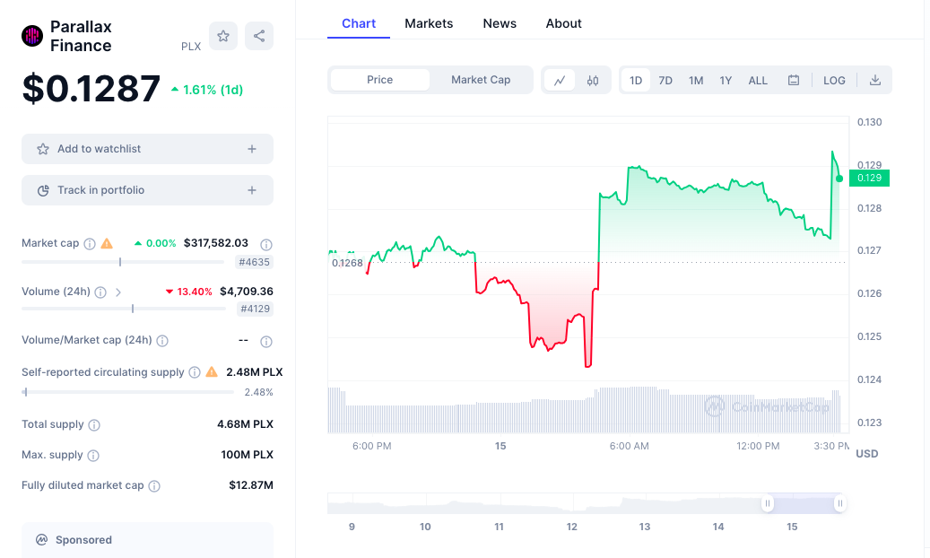
Task: Open Max. supply info icon
Action: (x=93, y=456)
